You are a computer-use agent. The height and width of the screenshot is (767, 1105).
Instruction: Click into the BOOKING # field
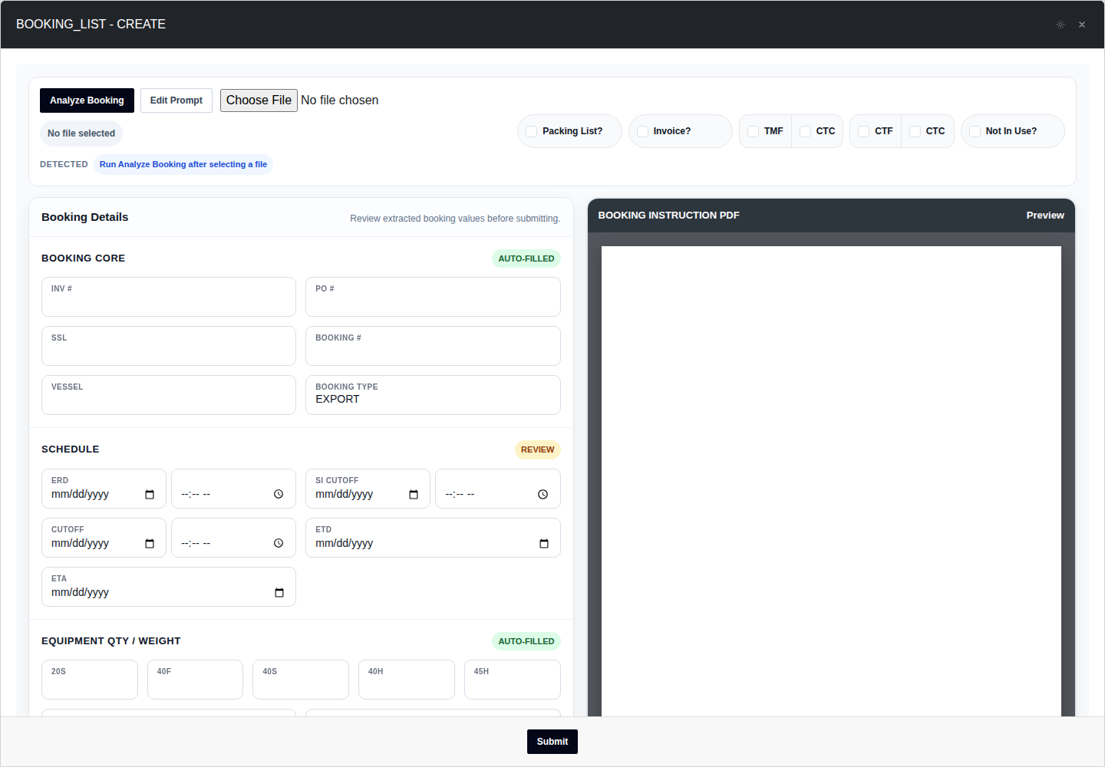click(x=433, y=346)
